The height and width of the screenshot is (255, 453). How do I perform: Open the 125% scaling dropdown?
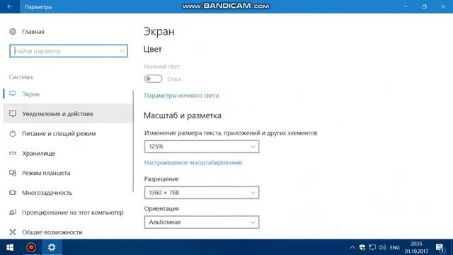[x=202, y=147]
